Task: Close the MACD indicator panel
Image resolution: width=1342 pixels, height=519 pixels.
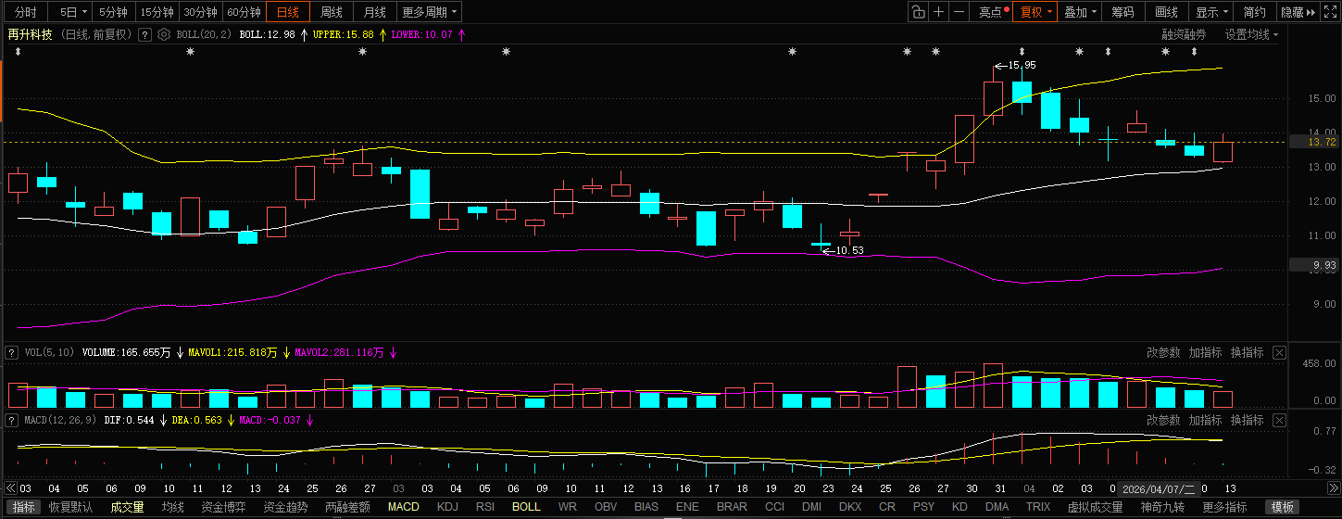Action: [x=1279, y=420]
